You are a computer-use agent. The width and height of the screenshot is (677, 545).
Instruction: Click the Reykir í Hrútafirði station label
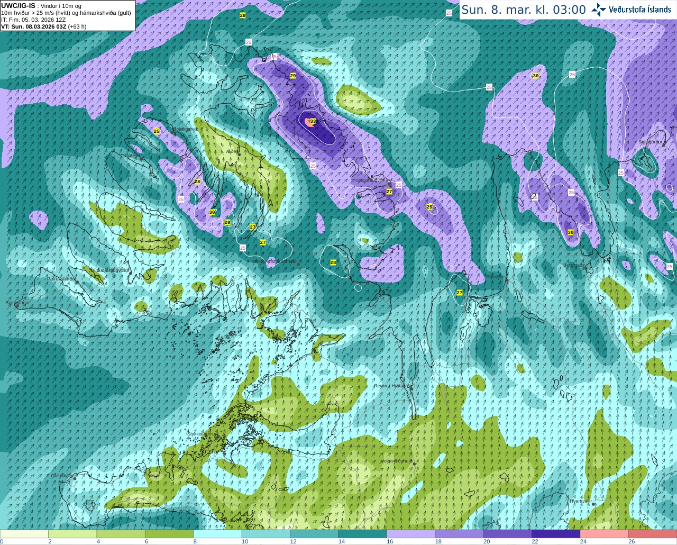click(392, 386)
